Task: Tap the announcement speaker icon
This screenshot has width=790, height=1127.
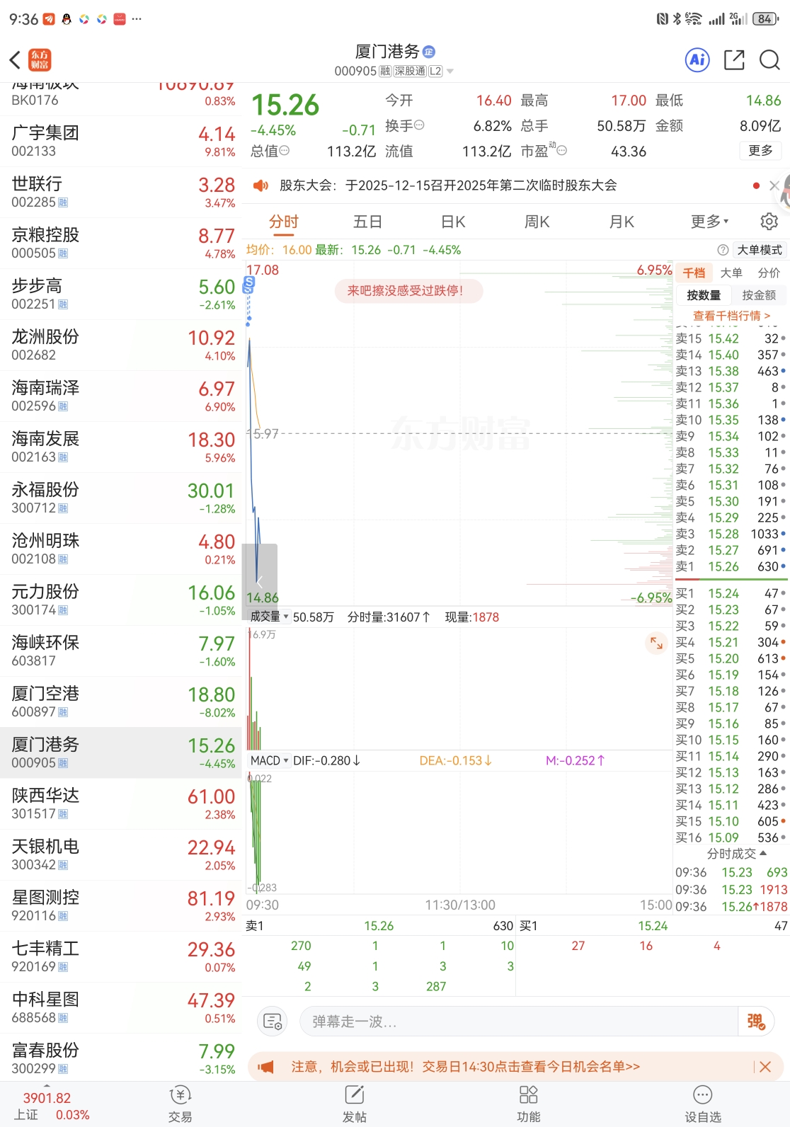Action: click(x=261, y=185)
